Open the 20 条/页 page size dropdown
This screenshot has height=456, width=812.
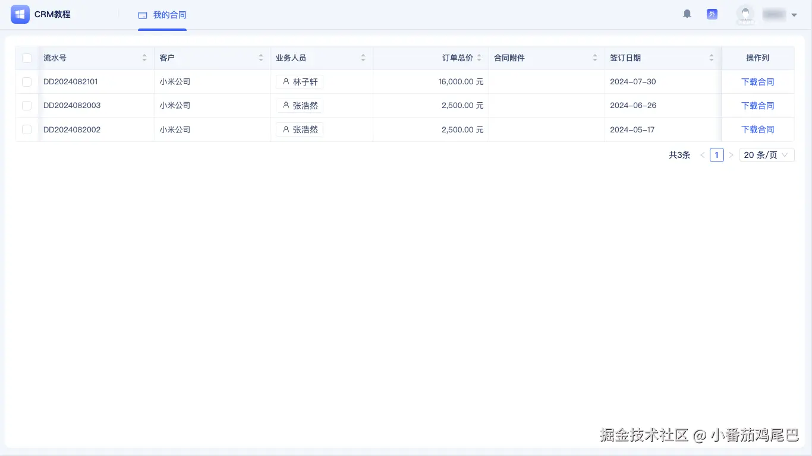(767, 155)
